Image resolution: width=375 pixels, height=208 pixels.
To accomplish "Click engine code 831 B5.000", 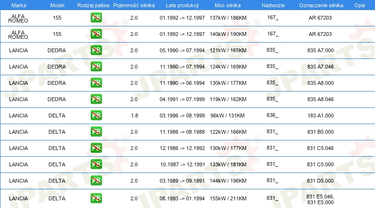I will click(320, 131).
